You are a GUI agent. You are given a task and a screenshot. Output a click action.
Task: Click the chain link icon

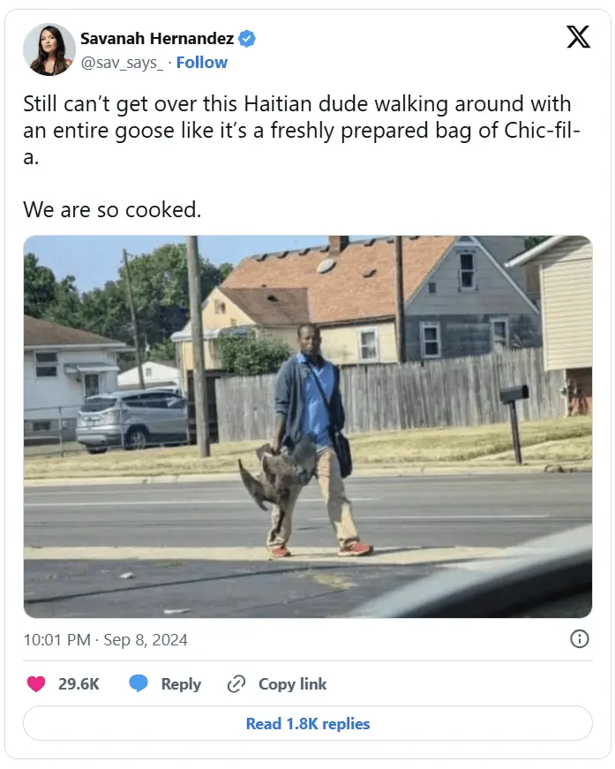pyautogui.click(x=236, y=683)
